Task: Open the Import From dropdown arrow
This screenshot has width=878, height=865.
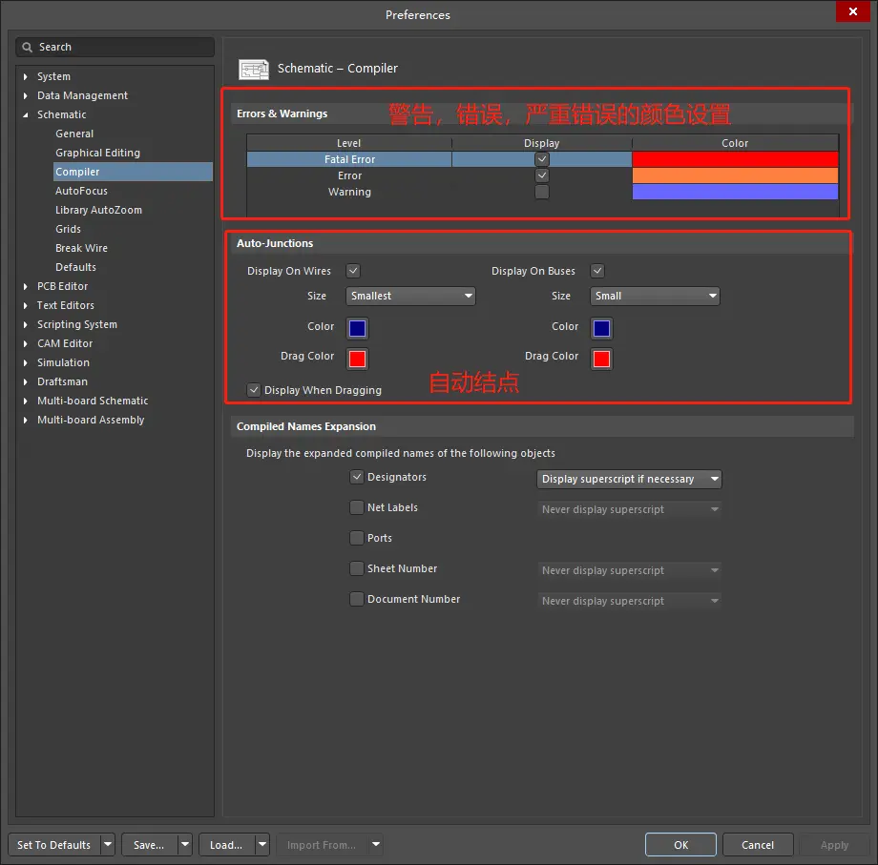Action: [x=376, y=844]
